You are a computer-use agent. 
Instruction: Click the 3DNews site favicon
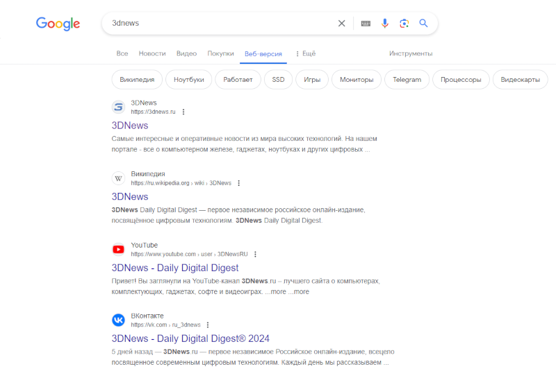[x=118, y=107]
